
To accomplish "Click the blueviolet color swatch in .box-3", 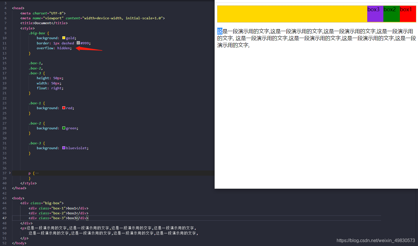I will point(64,148).
